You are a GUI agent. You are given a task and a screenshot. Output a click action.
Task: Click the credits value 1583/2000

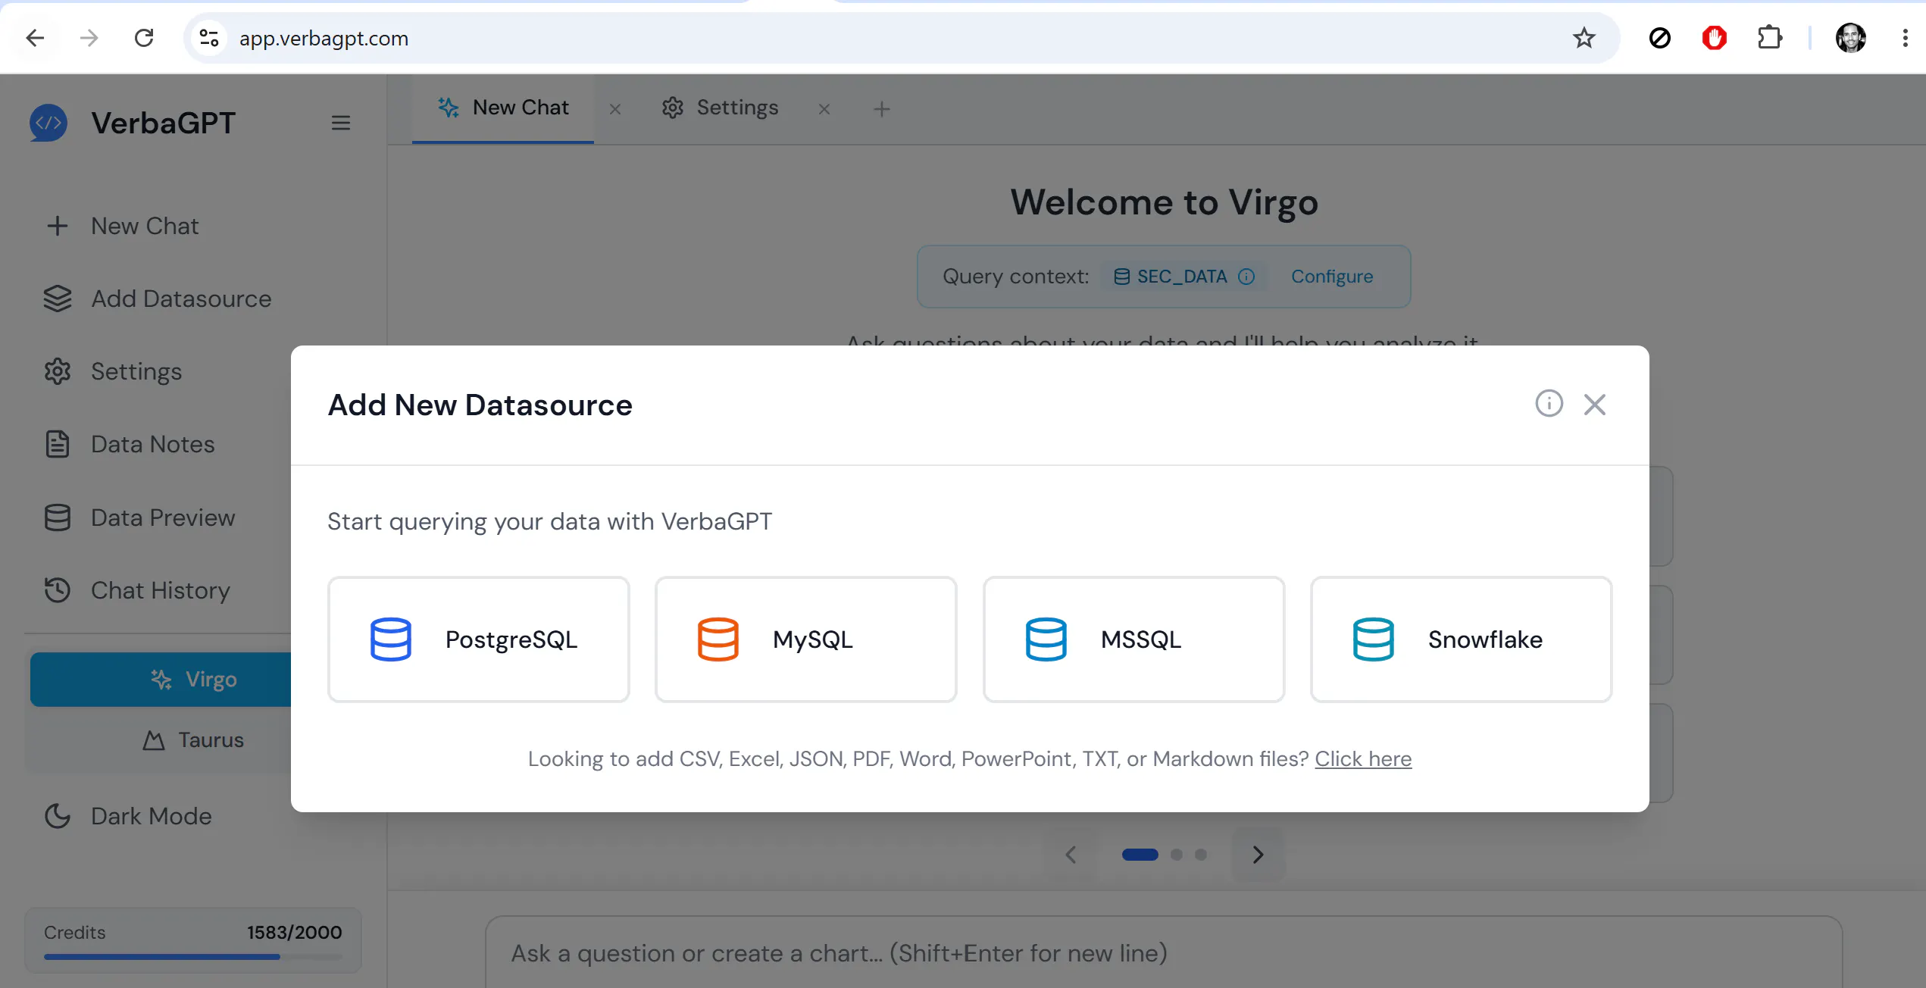(x=294, y=933)
